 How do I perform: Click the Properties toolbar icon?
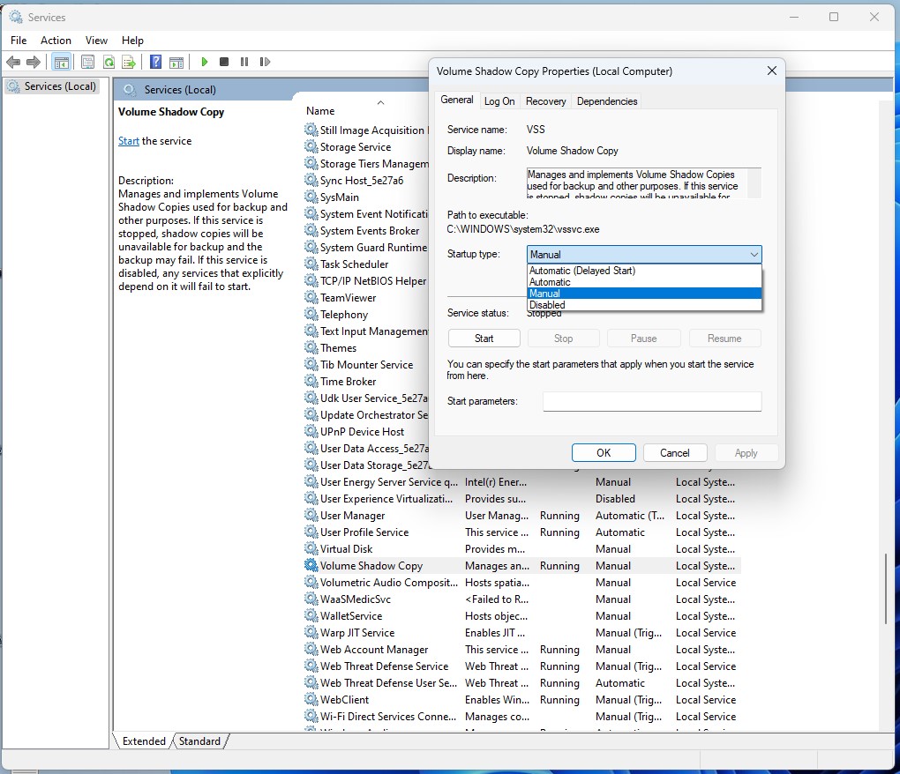88,62
